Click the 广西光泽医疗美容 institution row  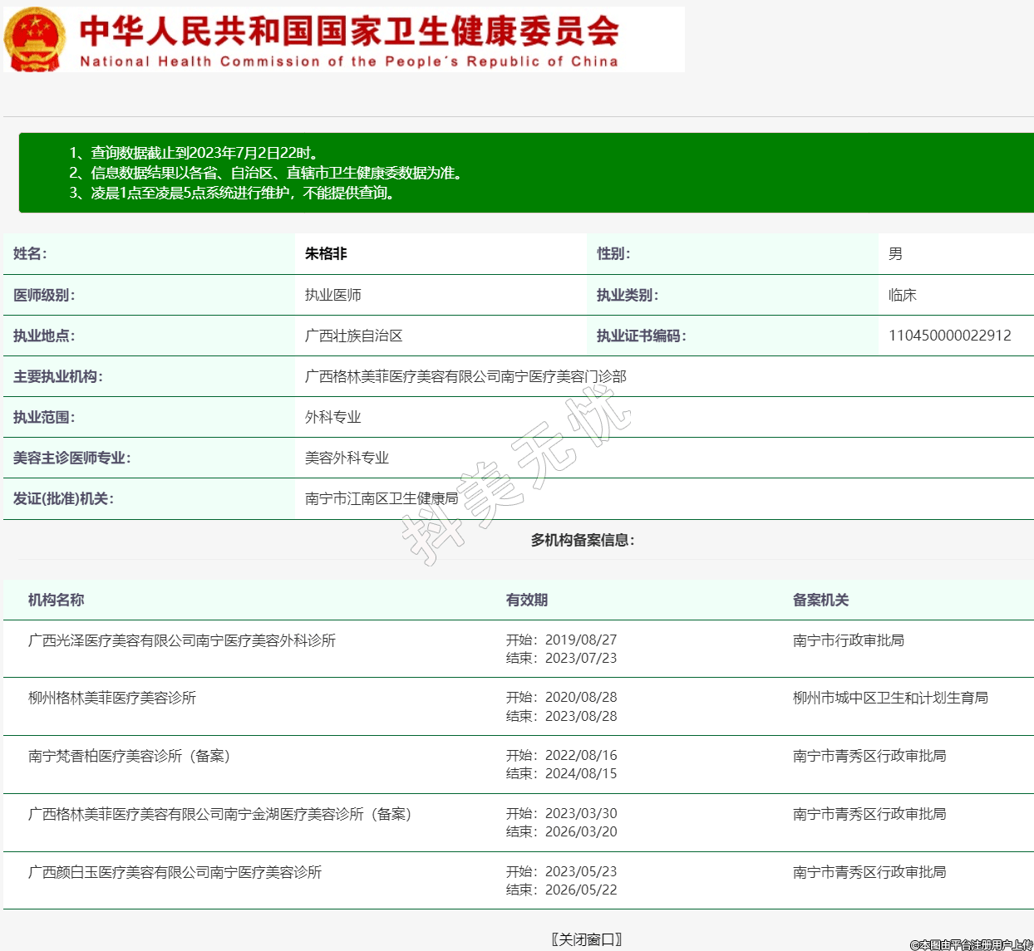pos(182,640)
